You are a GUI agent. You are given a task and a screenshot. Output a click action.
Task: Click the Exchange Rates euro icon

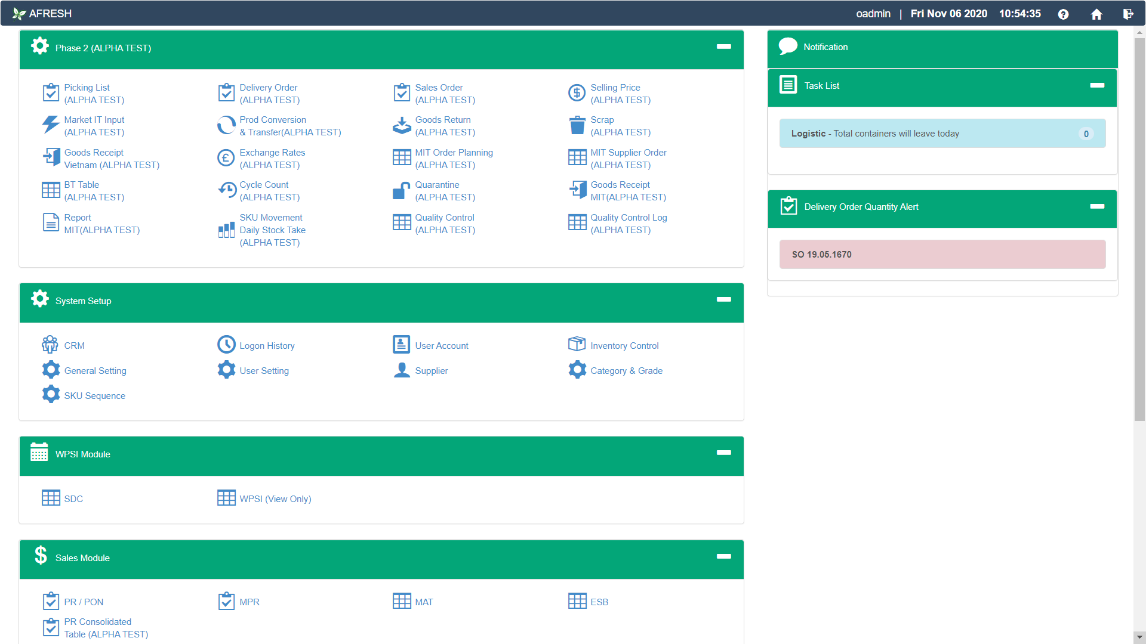tap(226, 157)
